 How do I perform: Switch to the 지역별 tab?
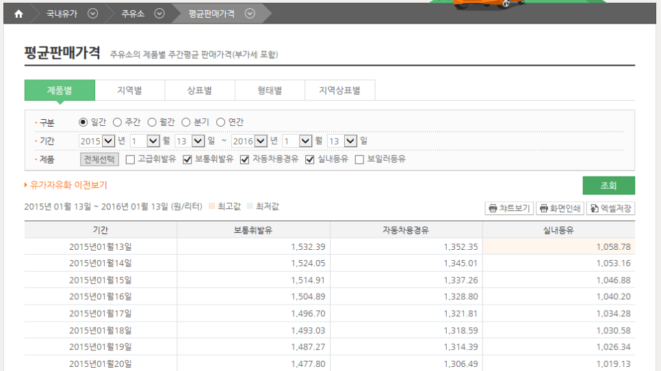pyautogui.click(x=129, y=90)
